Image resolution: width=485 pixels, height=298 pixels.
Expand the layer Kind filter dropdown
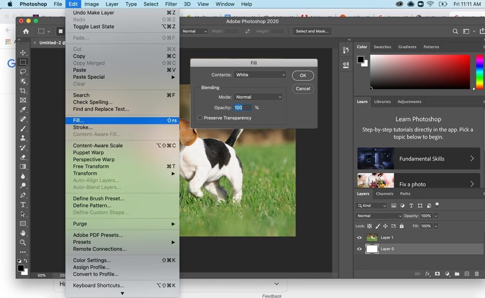coord(371,206)
